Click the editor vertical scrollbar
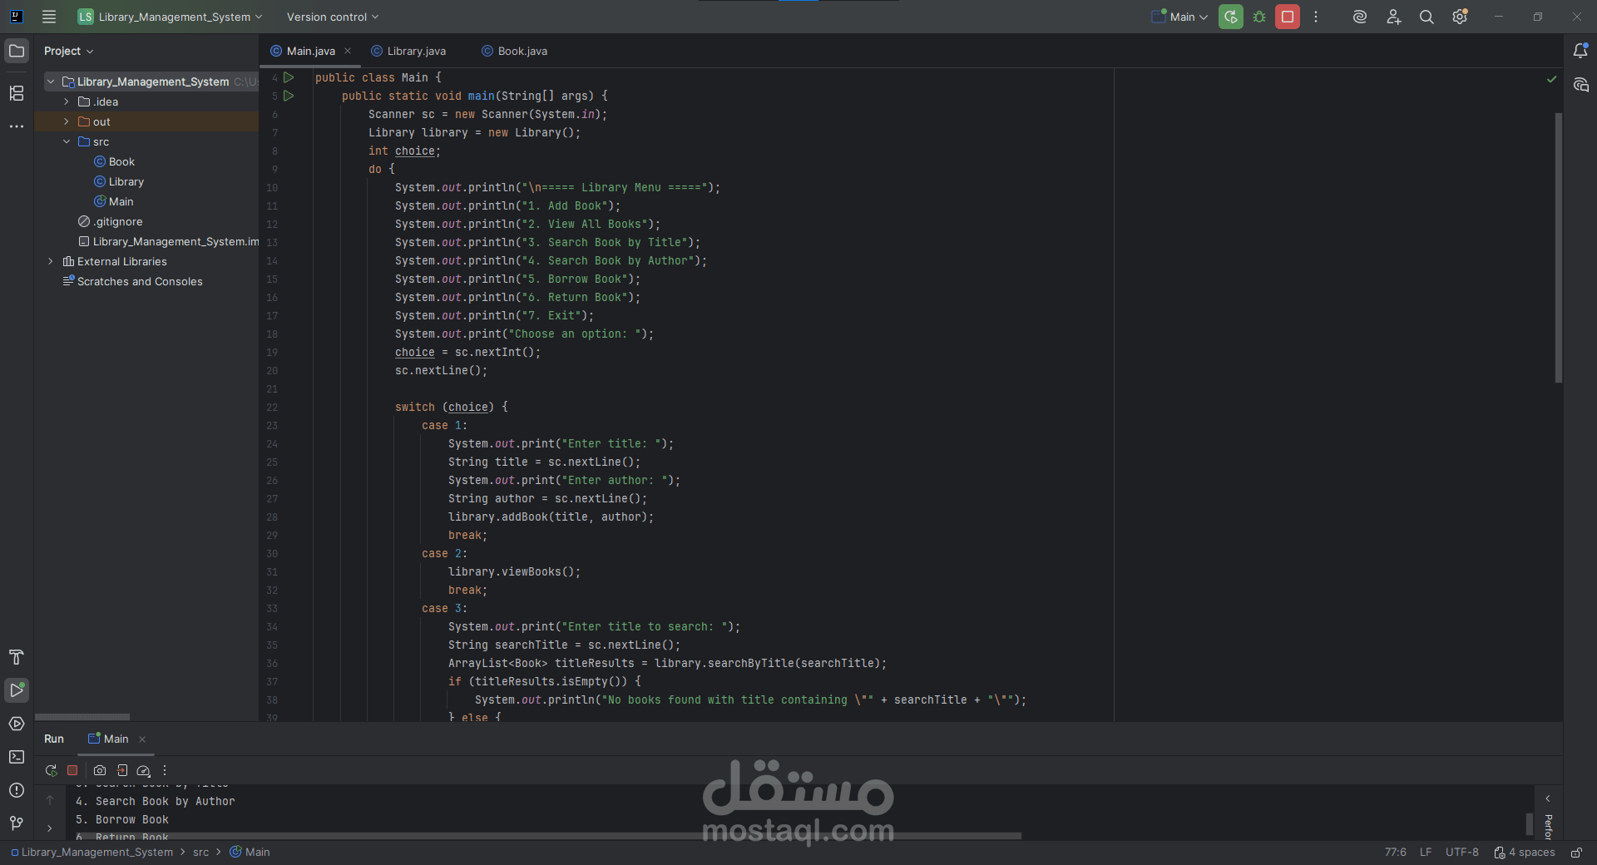This screenshot has width=1597, height=865. [x=1559, y=248]
